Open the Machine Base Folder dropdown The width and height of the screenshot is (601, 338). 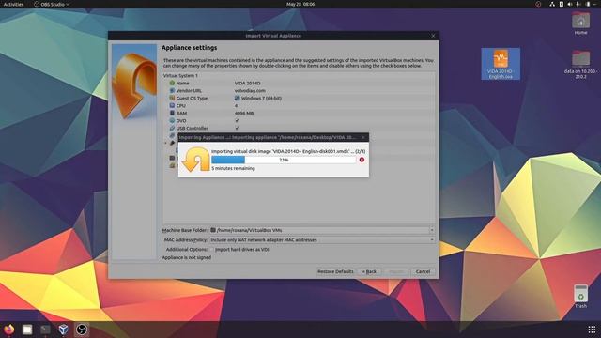[x=432, y=230]
